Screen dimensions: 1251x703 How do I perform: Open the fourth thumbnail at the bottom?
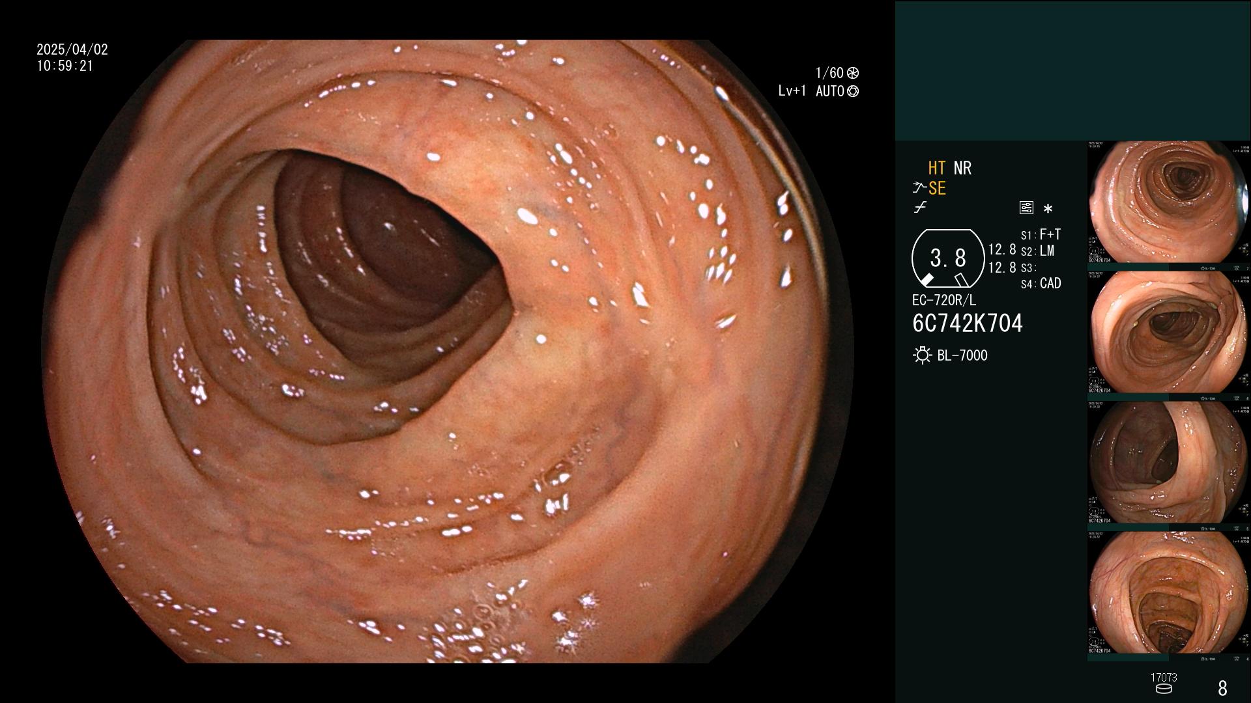click(x=1168, y=593)
